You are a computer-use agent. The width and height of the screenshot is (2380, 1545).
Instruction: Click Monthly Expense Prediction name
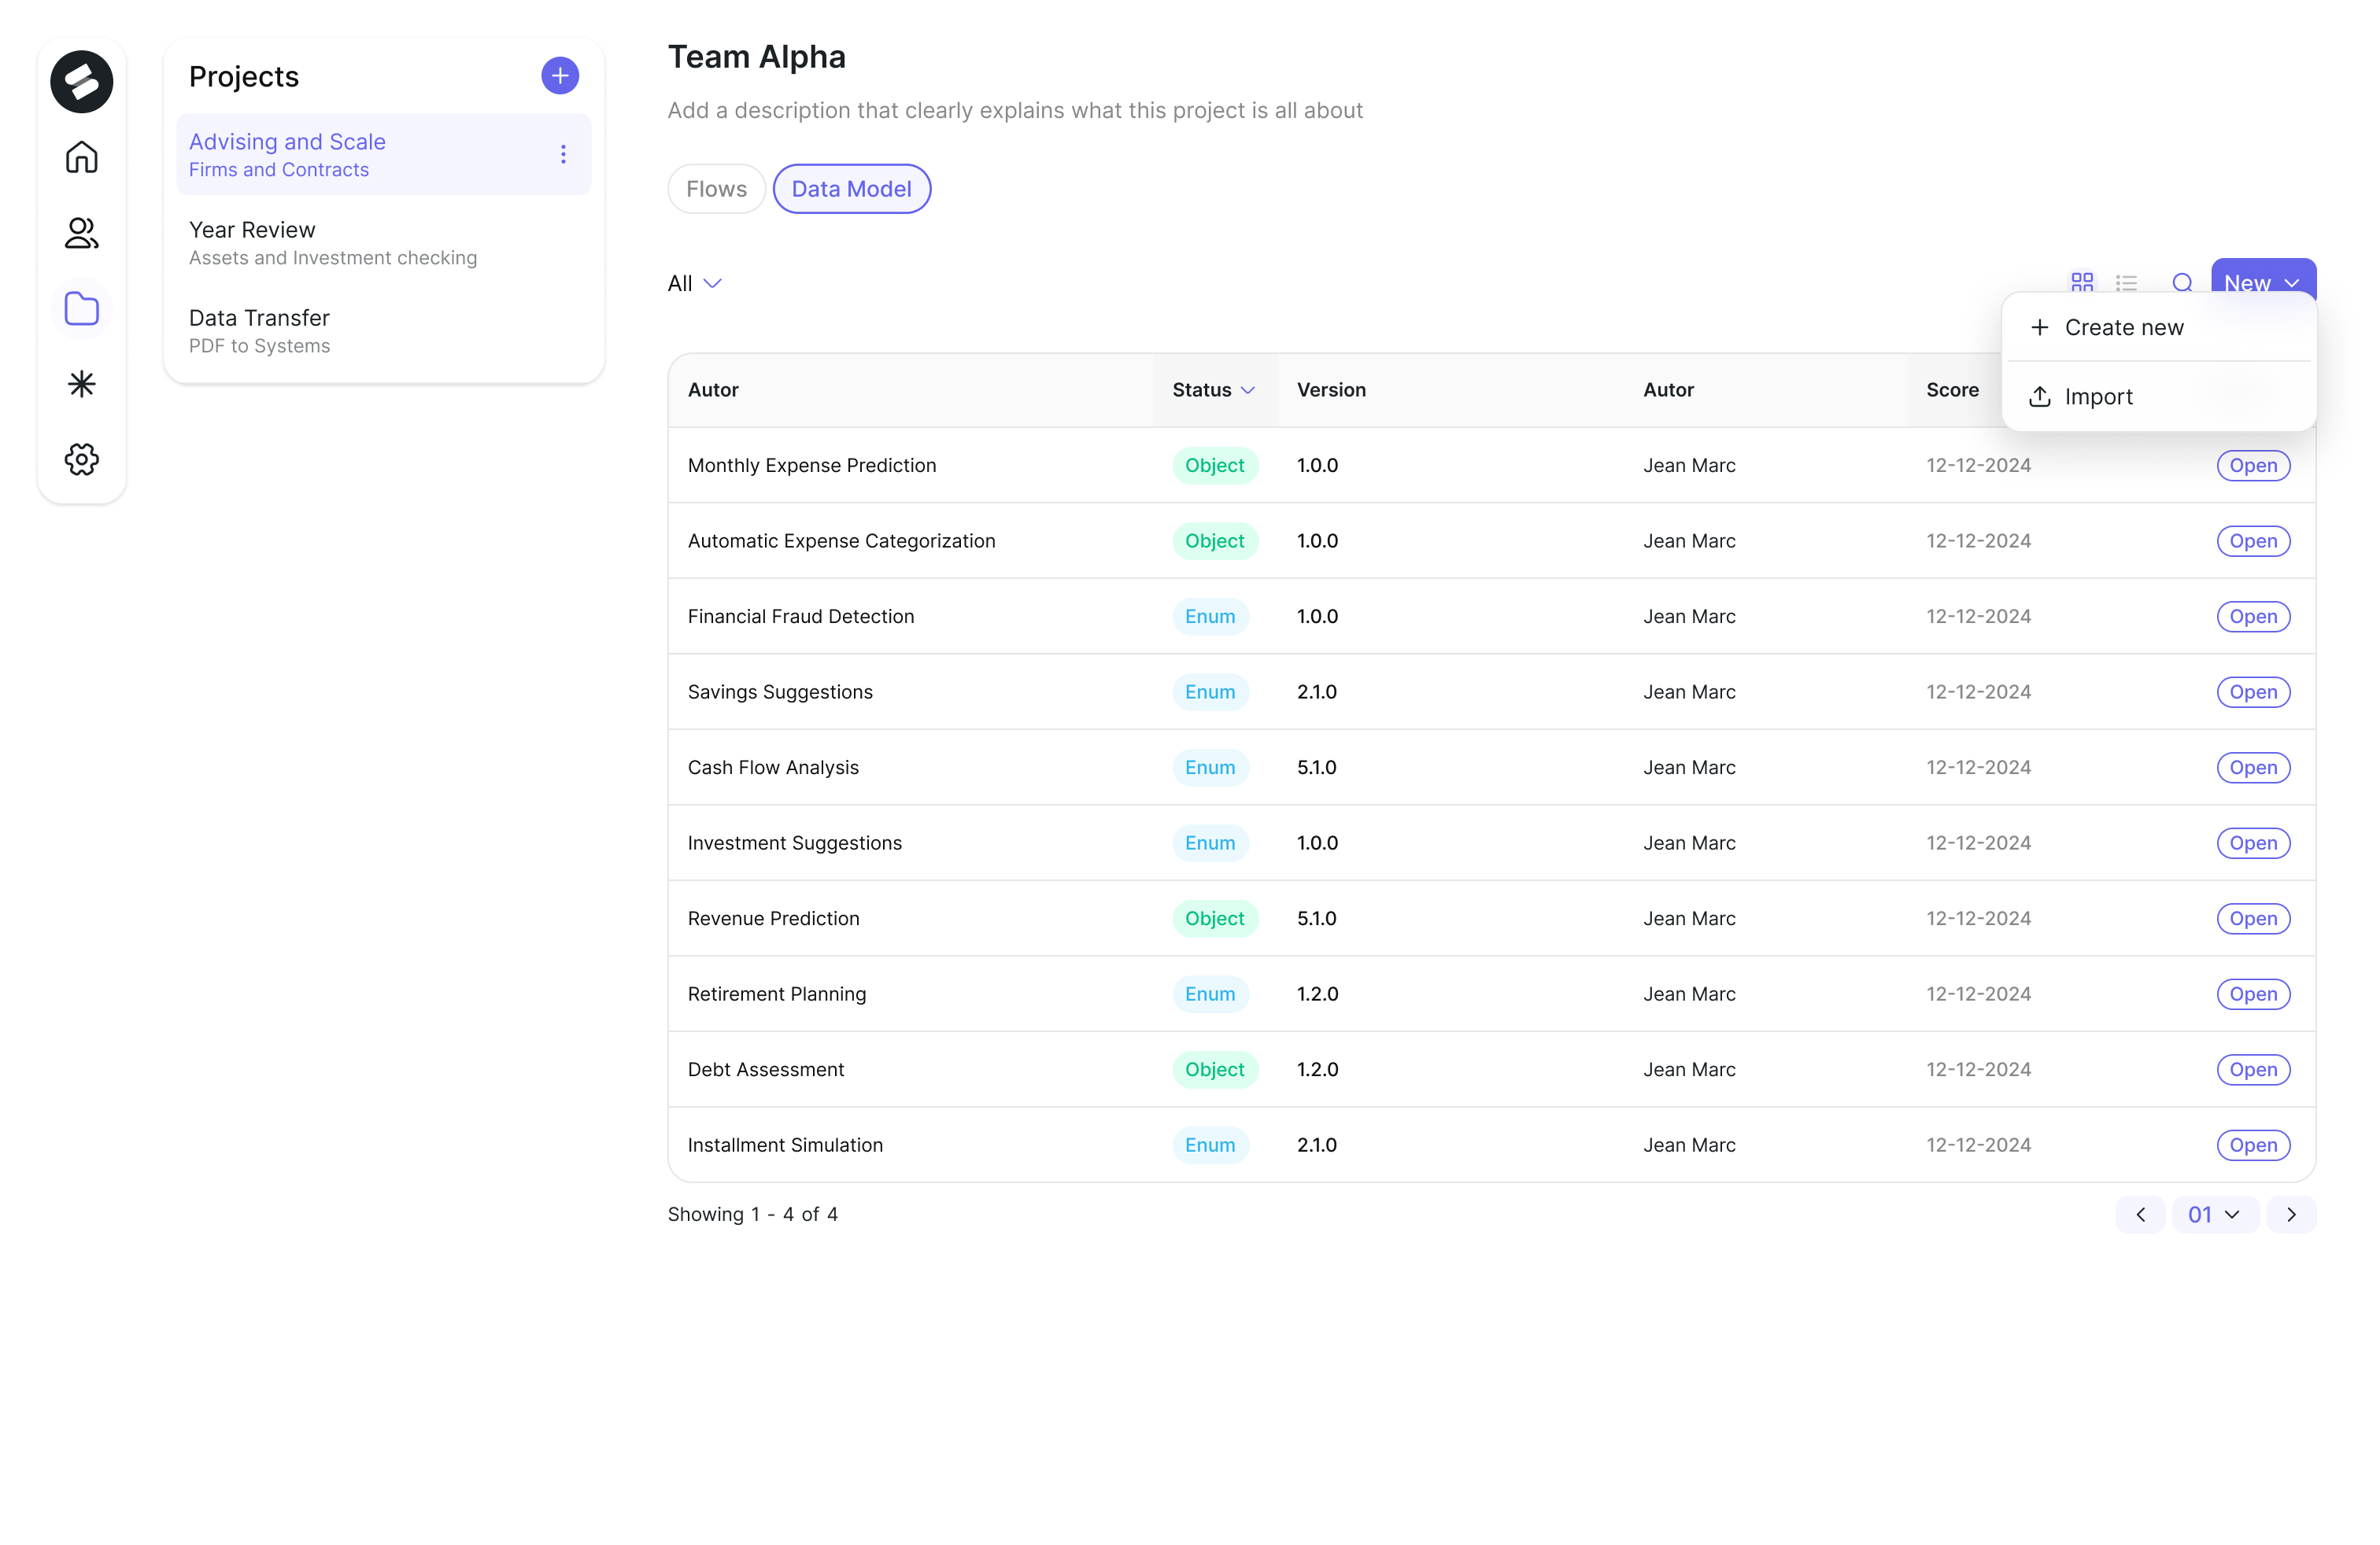(812, 466)
